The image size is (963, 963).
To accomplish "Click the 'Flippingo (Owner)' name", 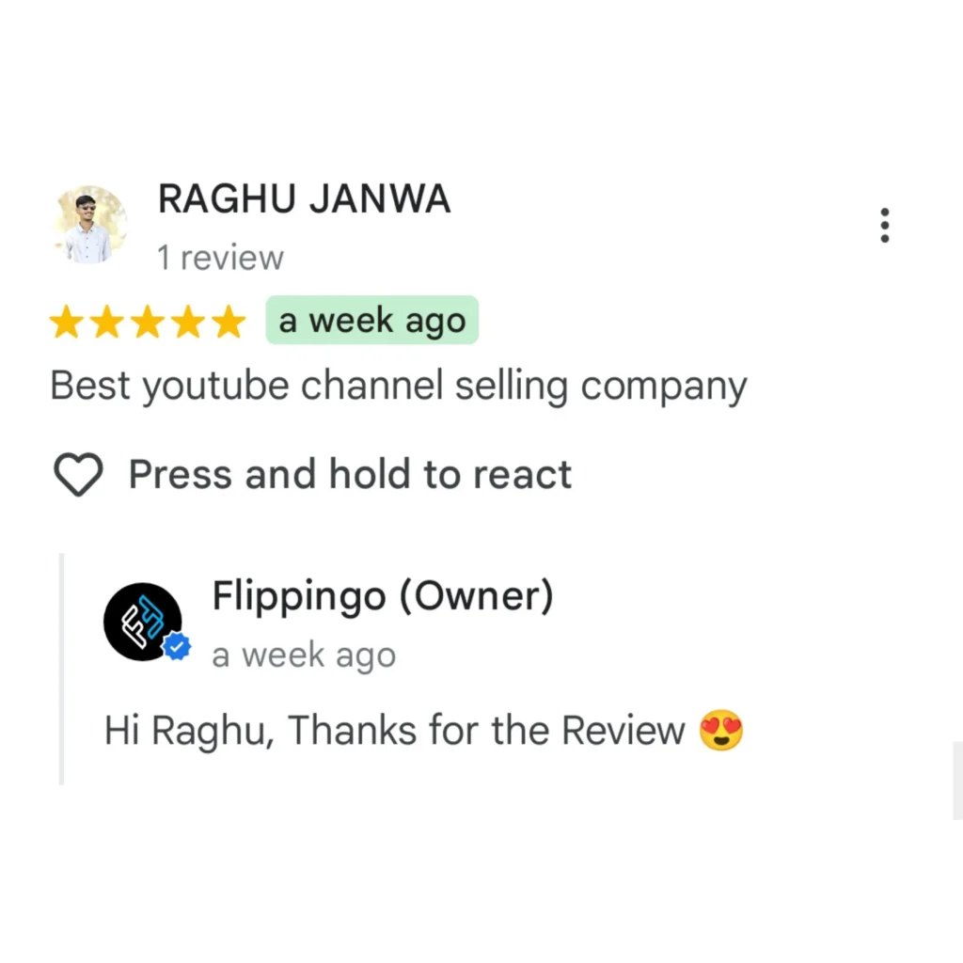I will click(383, 596).
